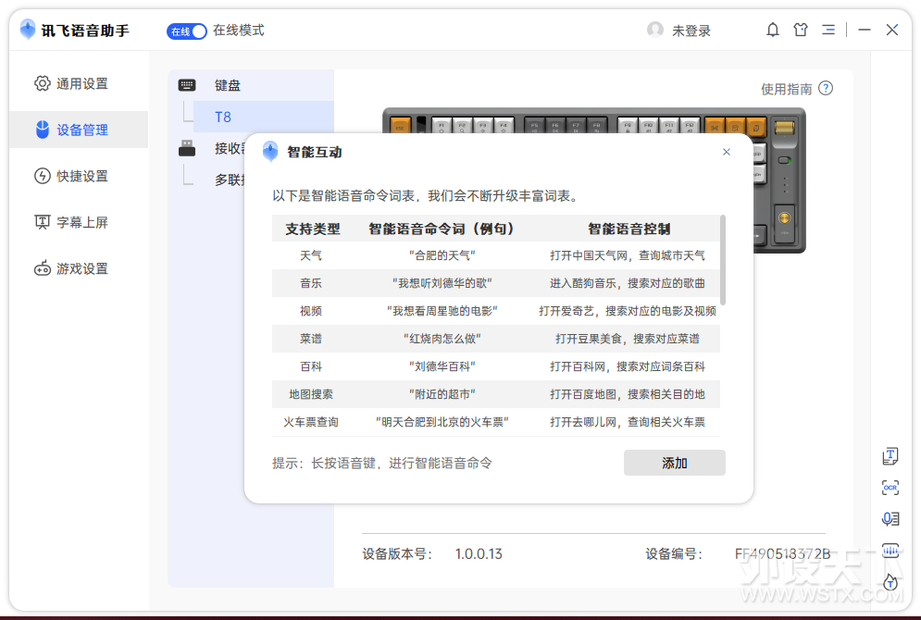Click the keyboard category icon
The height and width of the screenshot is (620, 921).
pos(187,85)
